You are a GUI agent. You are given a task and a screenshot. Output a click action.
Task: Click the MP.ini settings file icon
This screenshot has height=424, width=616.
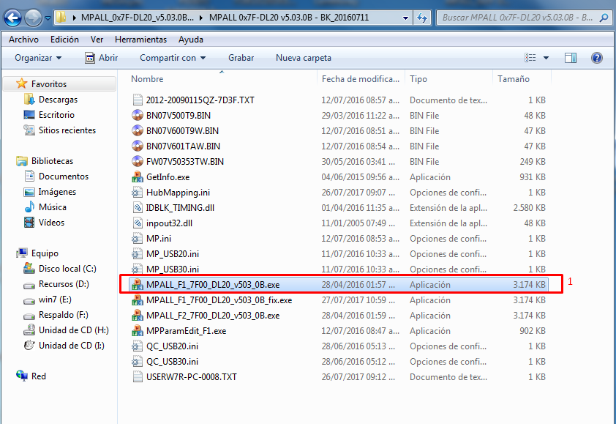pos(138,238)
